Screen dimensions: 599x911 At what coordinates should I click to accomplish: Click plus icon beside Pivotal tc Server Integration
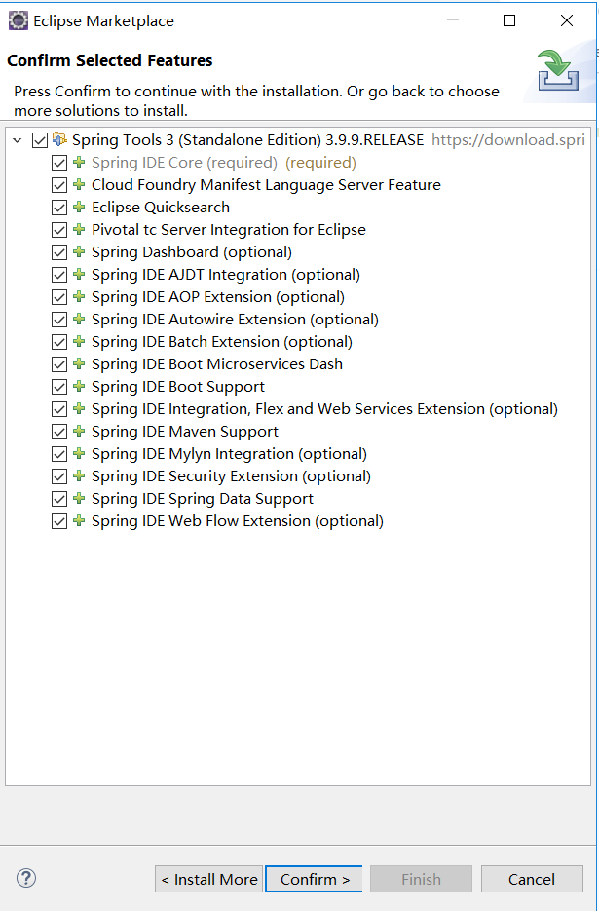[x=79, y=230]
